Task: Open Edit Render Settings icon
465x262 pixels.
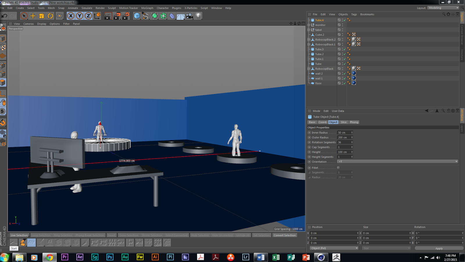Action: coord(126,16)
